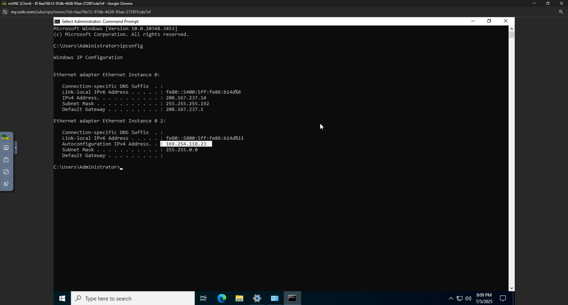Close the Command Prompt window
Image resolution: width=568 pixels, height=305 pixels.
[506, 21]
